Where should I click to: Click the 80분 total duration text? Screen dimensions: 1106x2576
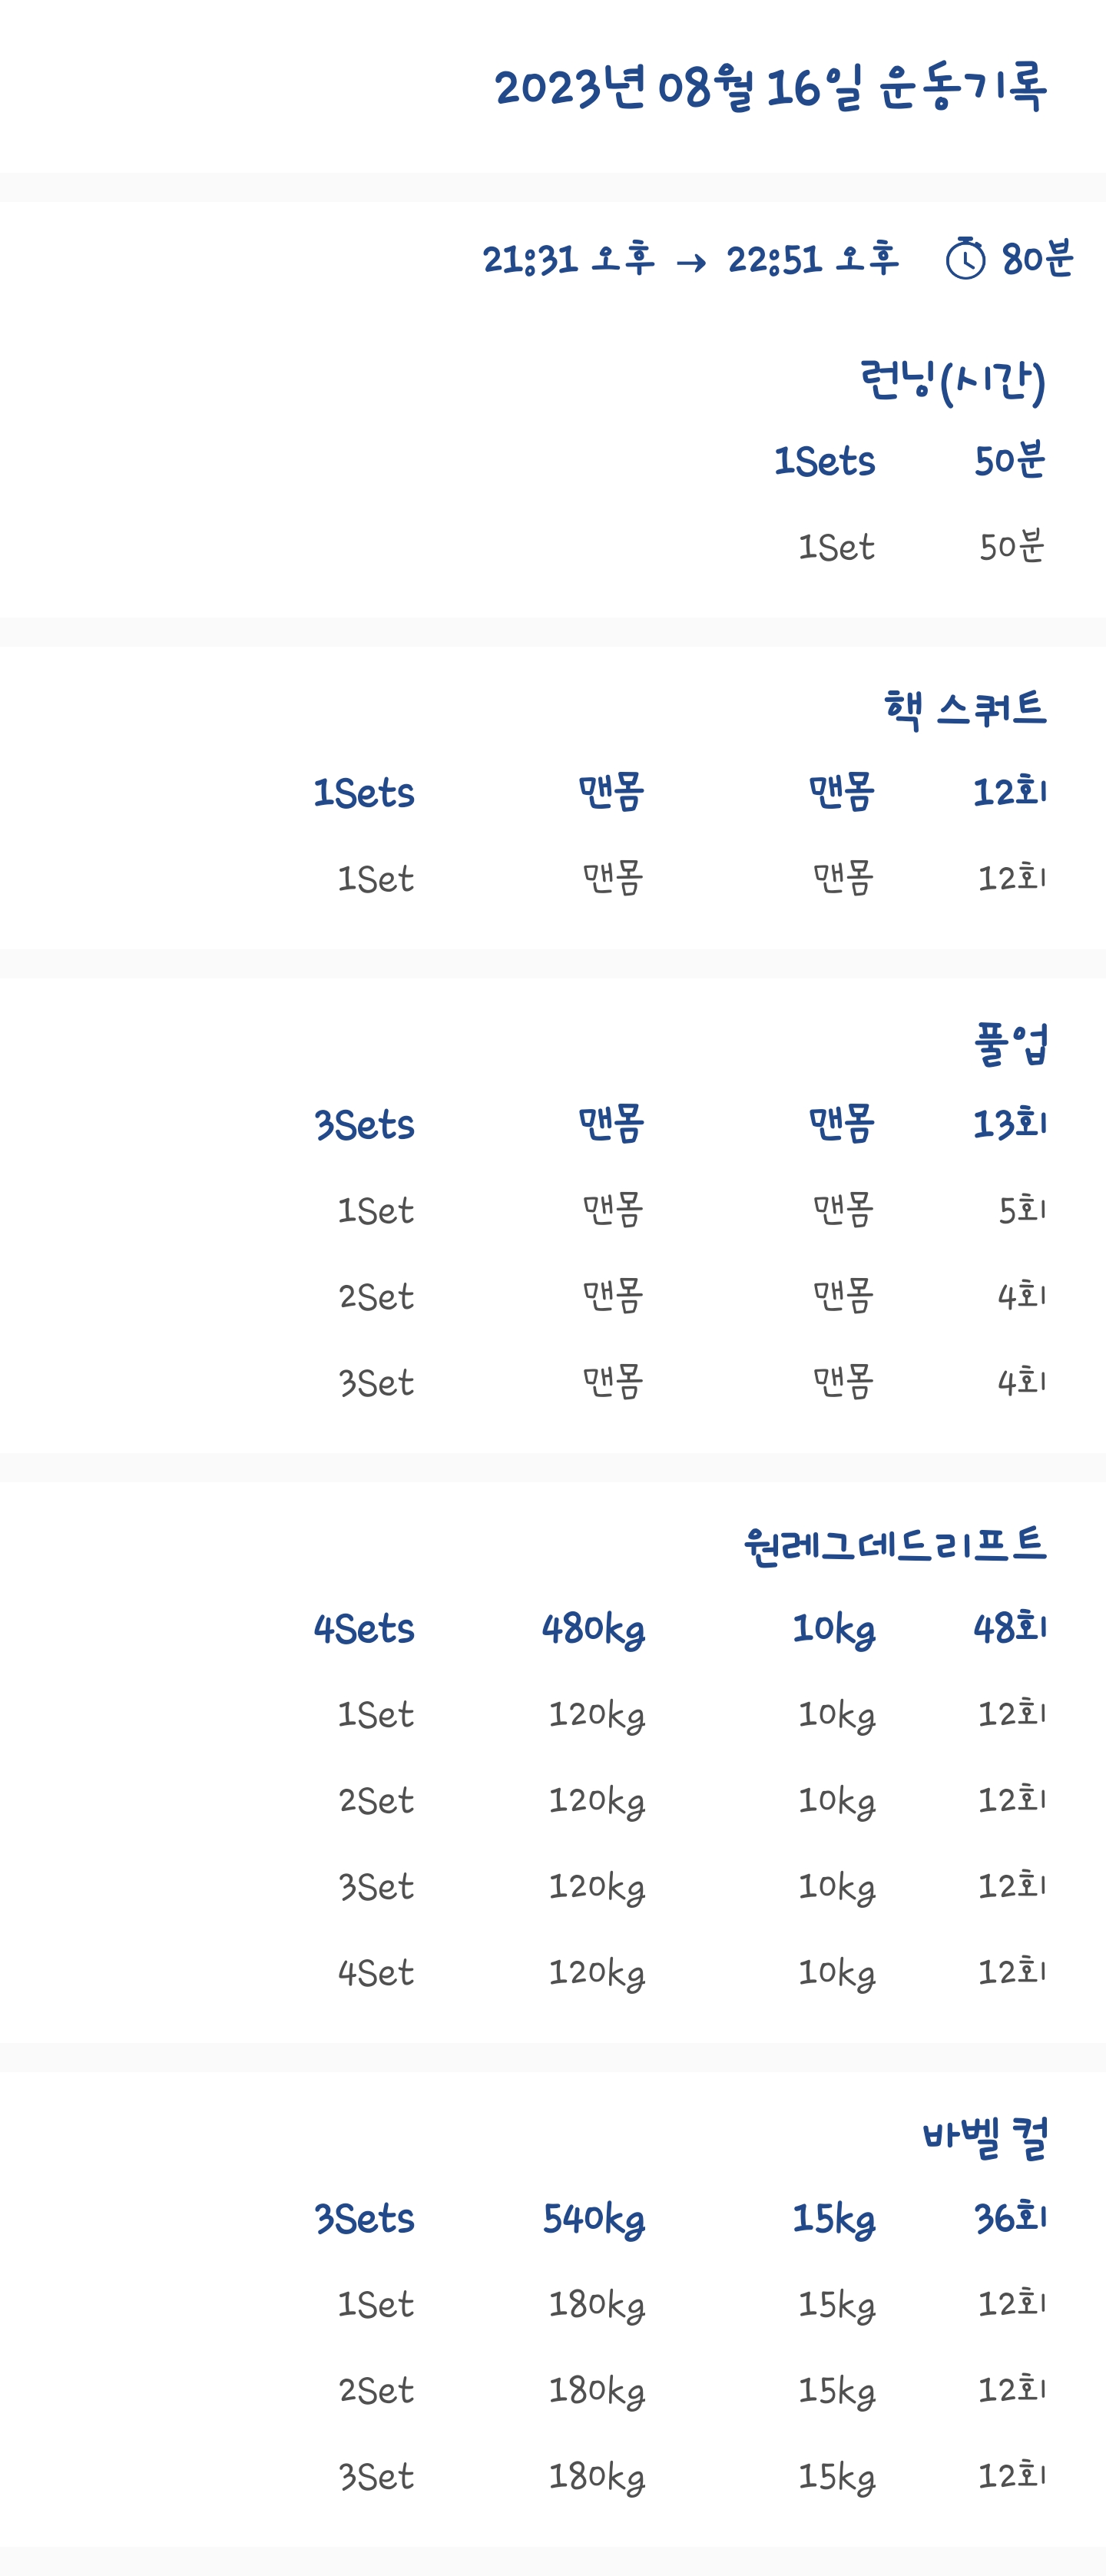[x=1037, y=259]
